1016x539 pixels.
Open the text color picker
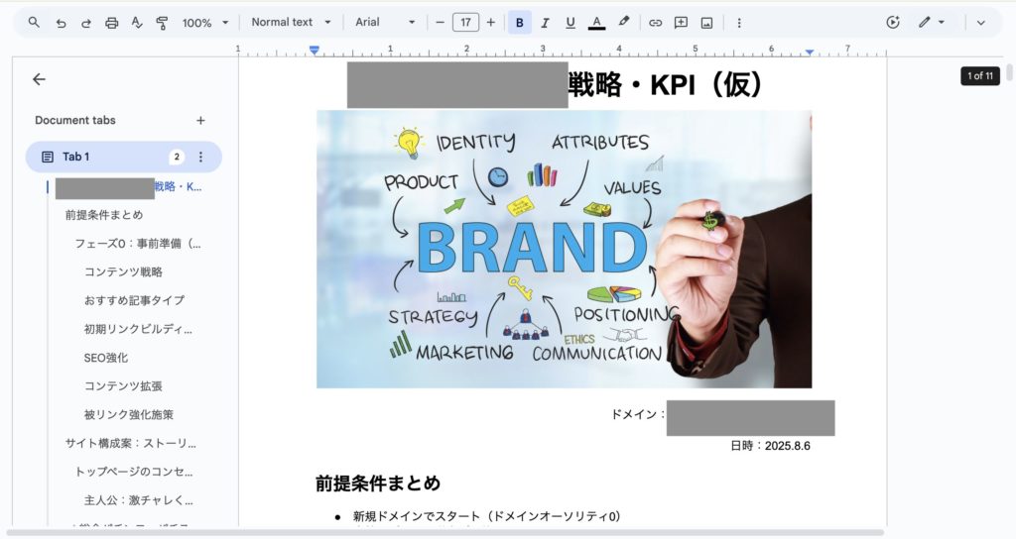(596, 22)
